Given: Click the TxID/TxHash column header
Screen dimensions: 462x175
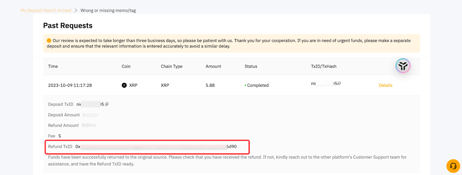Looking at the screenshot, I should click(x=323, y=66).
